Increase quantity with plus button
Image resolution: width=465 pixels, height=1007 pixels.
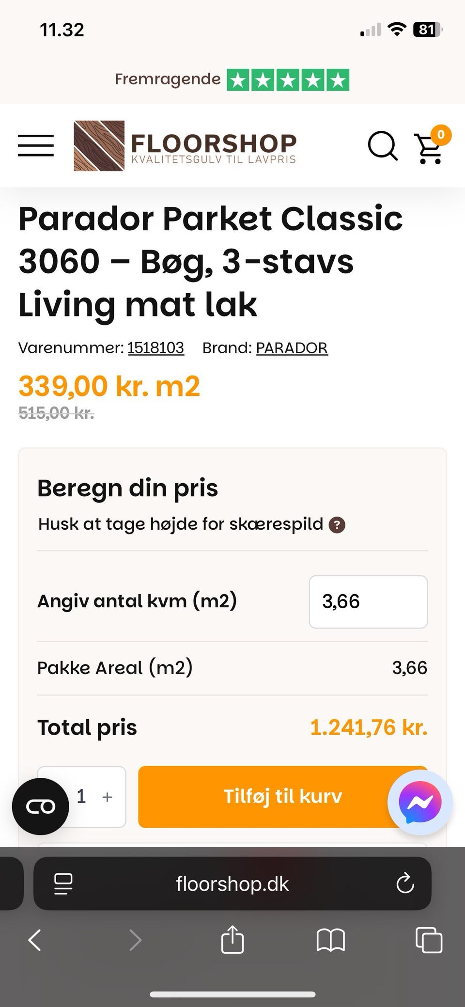coord(108,797)
